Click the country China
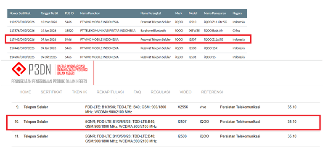The width and height of the screenshot is (328, 164). (236, 31)
